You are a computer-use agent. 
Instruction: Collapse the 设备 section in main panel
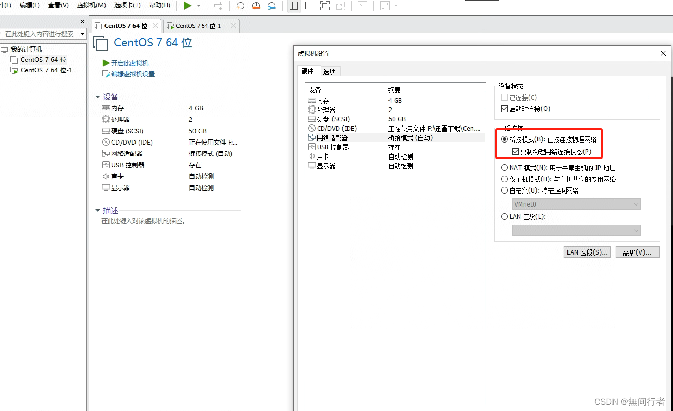pos(97,97)
